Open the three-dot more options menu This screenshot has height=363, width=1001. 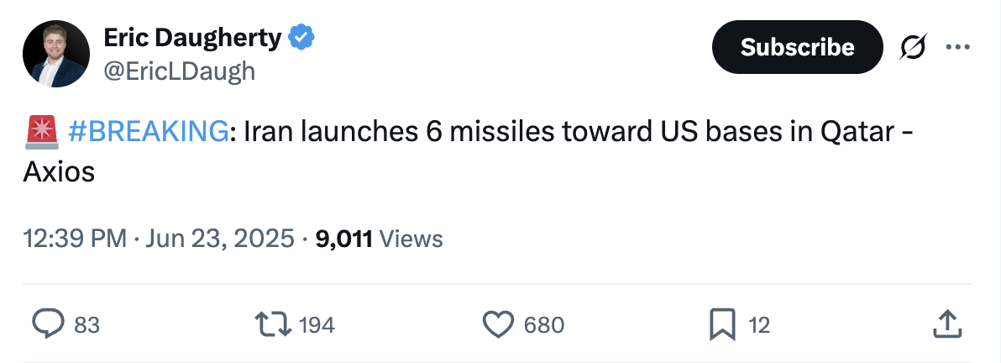tap(957, 47)
